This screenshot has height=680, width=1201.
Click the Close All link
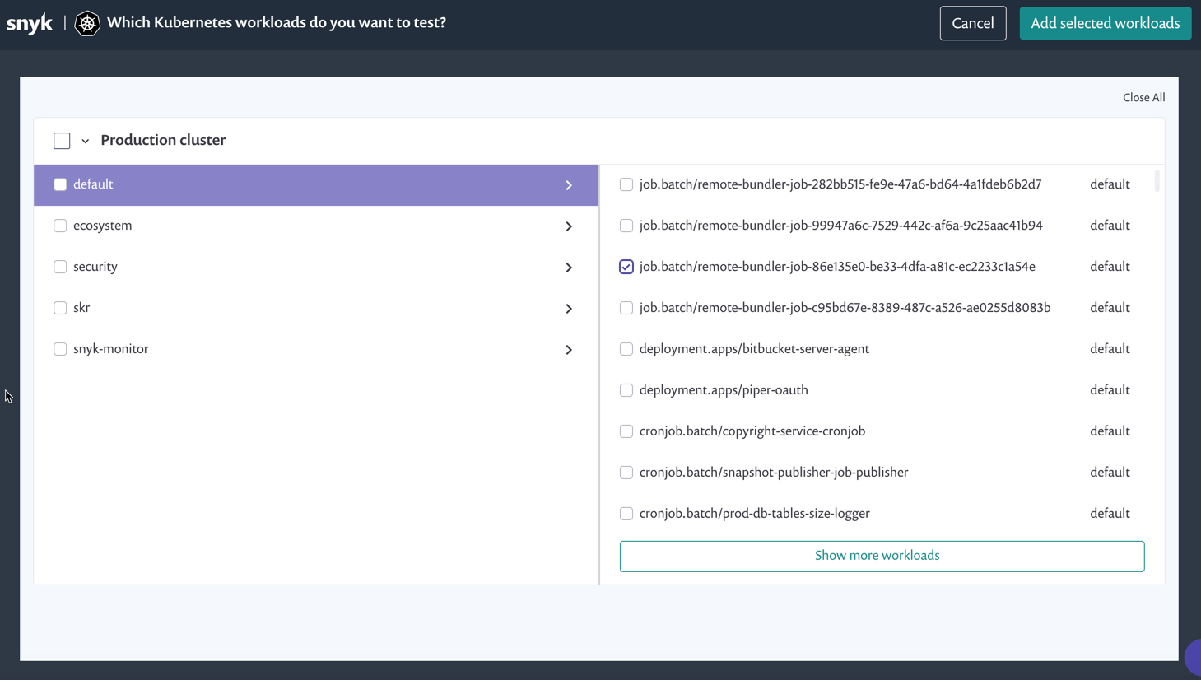[x=1143, y=97]
